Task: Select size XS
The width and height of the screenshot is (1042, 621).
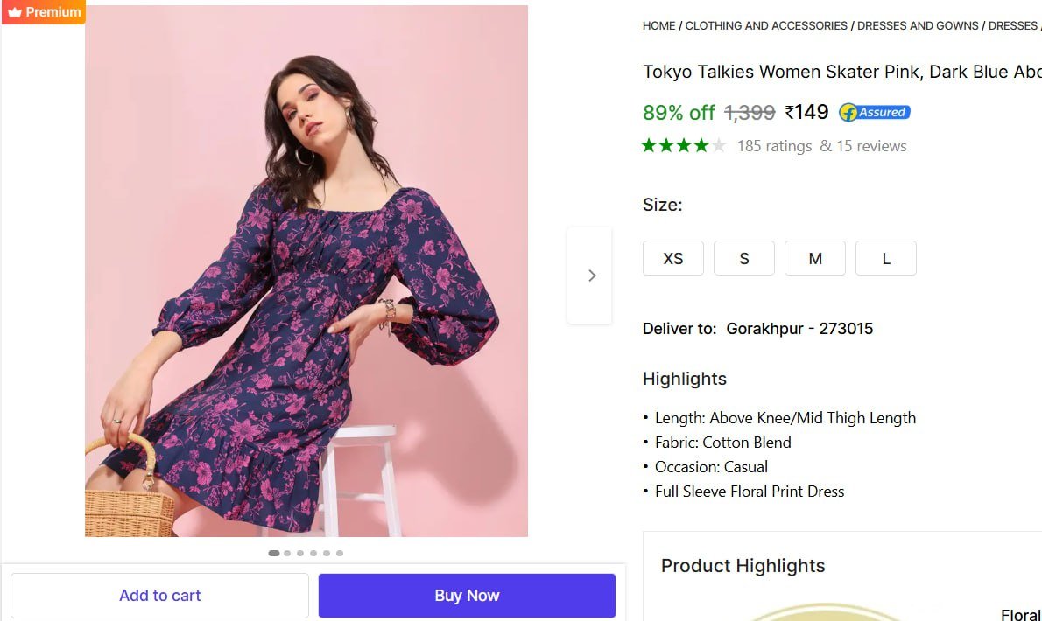Action: [673, 259]
